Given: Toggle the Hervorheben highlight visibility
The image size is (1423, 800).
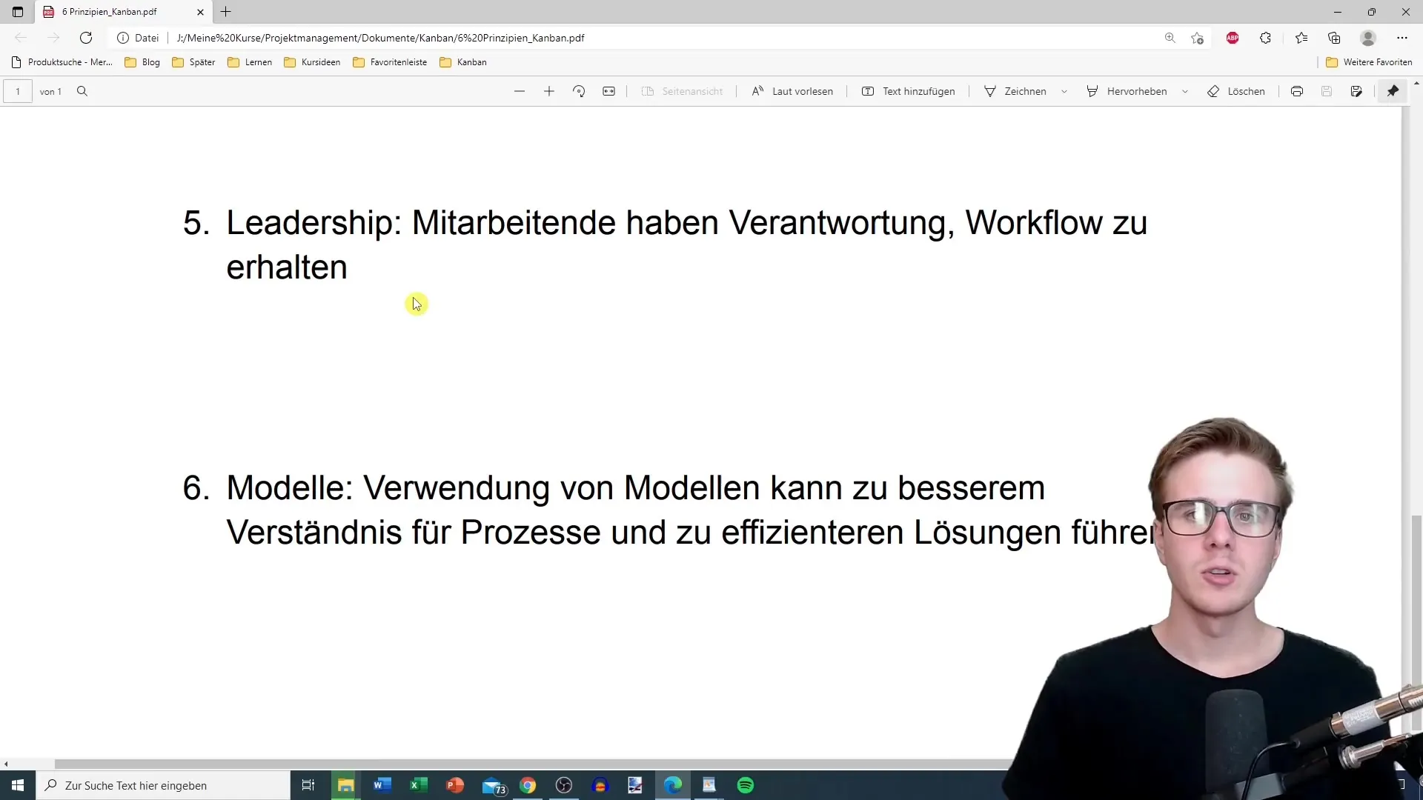Looking at the screenshot, I should [1137, 91].
